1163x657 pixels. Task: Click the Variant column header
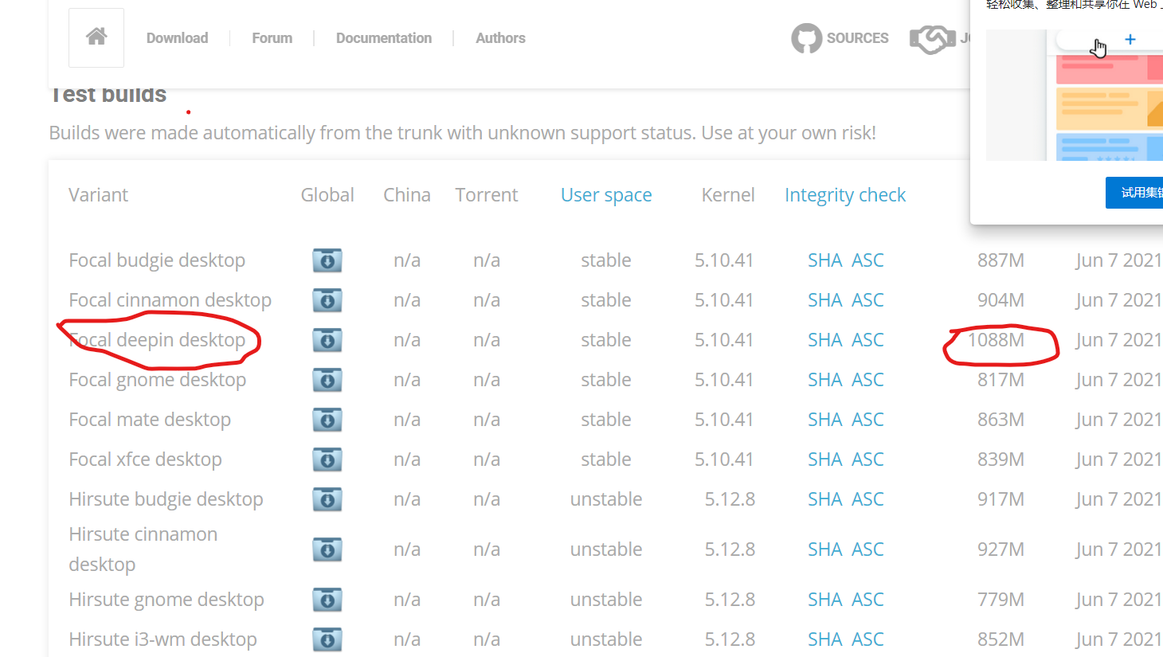98,195
